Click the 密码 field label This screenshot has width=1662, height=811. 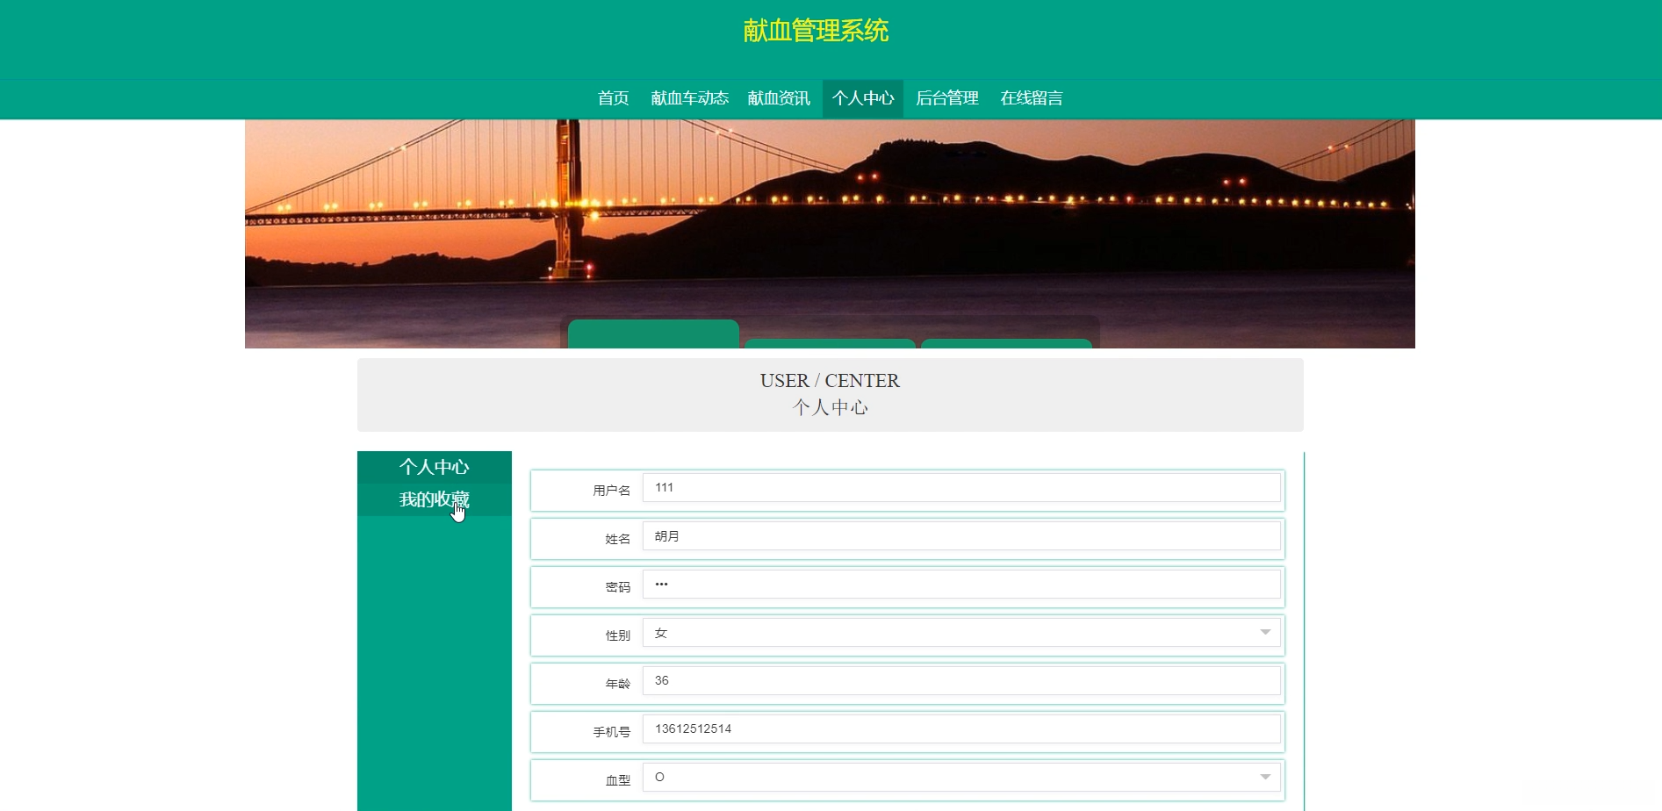coord(617,587)
